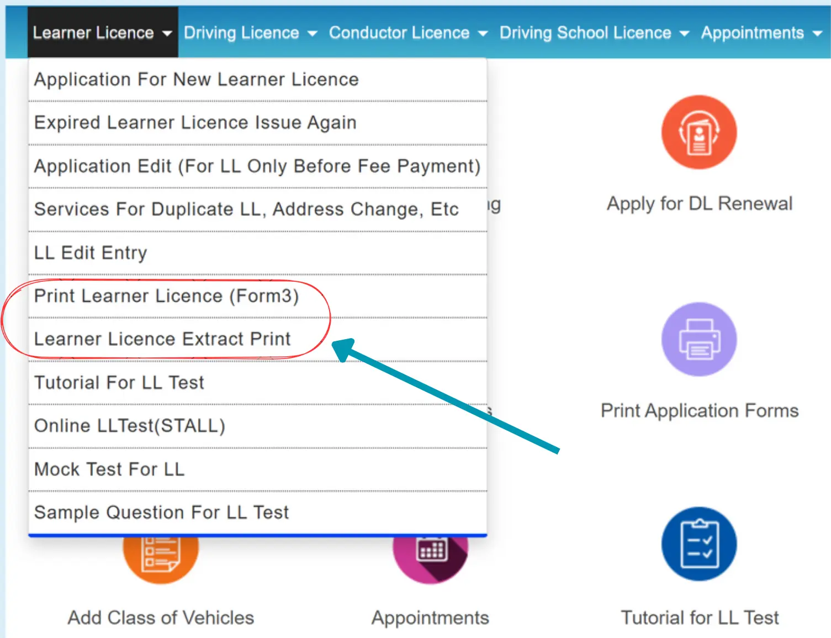Select Print Learner Licence (Form3)
Screen dimensions: 831x638
(166, 296)
